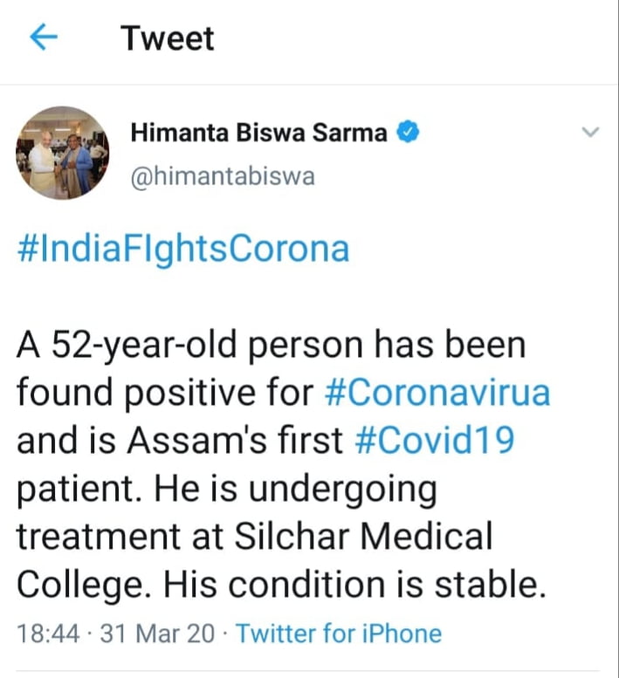The image size is (619, 678).
Task: Click the words "found positive for"
Action: pos(164,393)
